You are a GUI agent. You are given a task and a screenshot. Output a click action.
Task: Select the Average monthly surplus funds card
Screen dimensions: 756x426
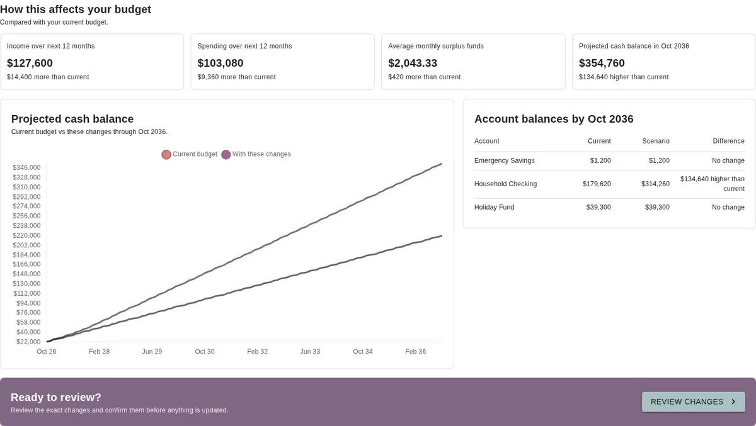[x=473, y=62]
